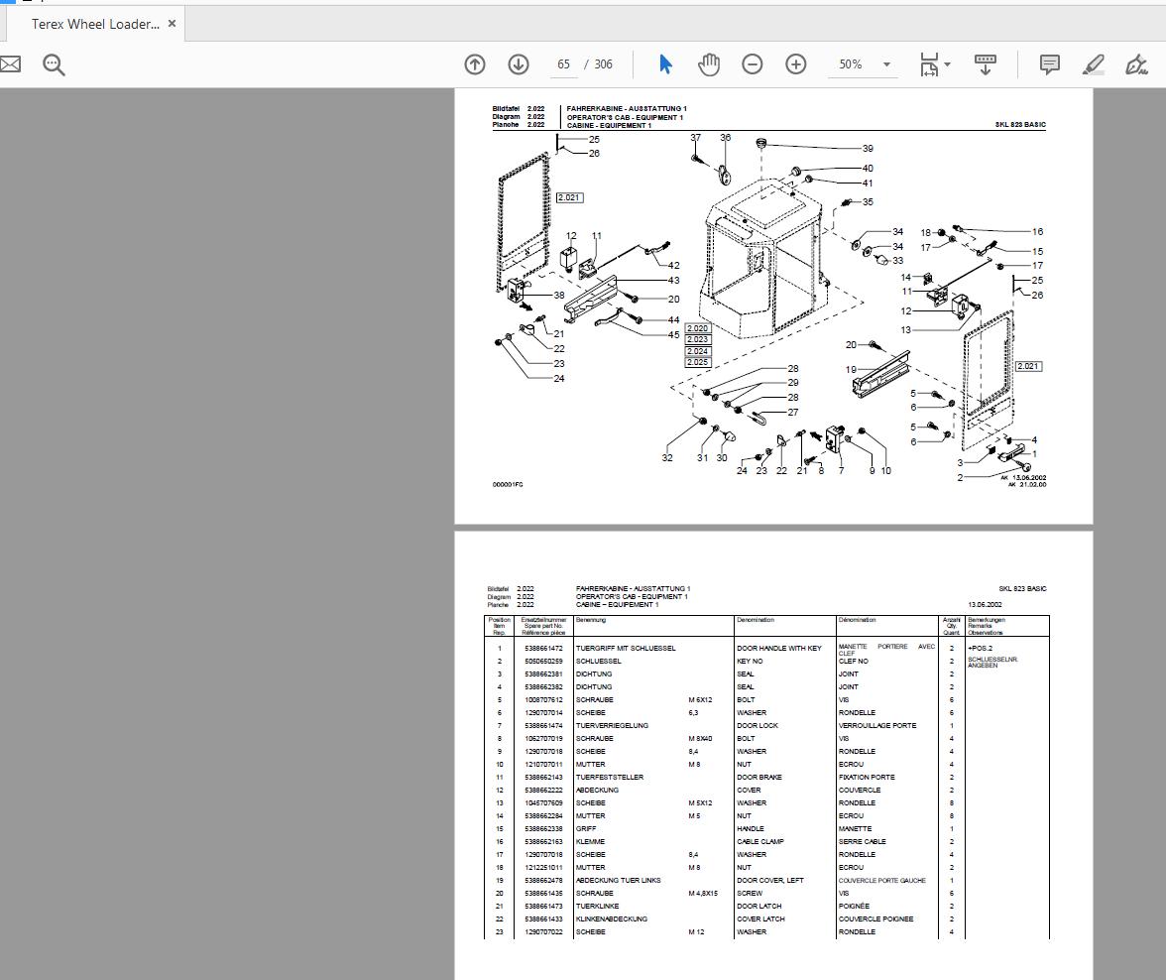Zoom in with the plus icon

pyautogui.click(x=795, y=64)
